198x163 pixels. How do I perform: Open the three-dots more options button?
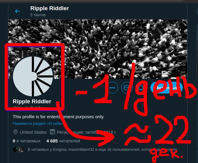(112, 87)
